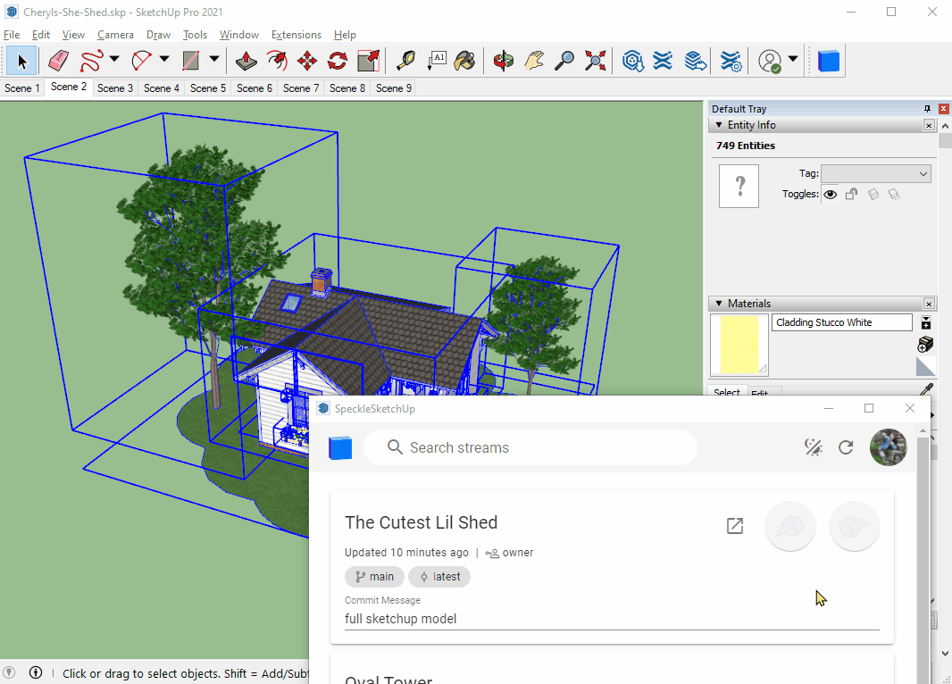Viewport: 952px width, 684px height.
Task: Open the File menu
Action: 12,35
